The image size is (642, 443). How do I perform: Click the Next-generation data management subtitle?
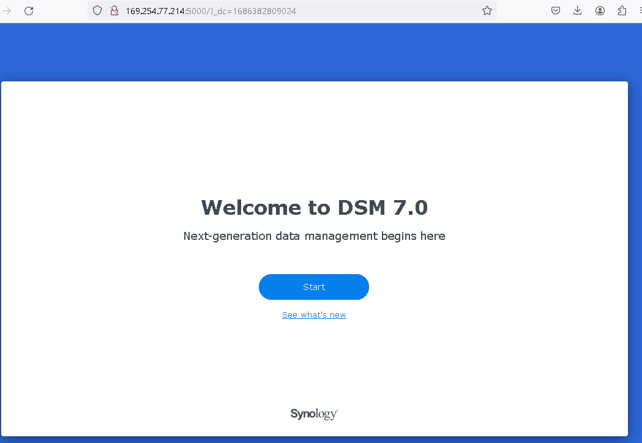coord(315,236)
